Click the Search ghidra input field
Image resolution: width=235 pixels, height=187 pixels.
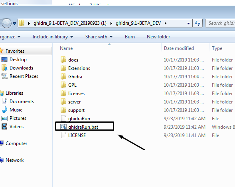point(220,23)
